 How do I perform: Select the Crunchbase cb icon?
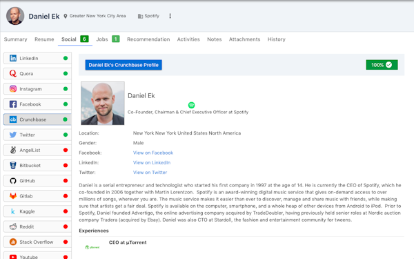[13, 119]
